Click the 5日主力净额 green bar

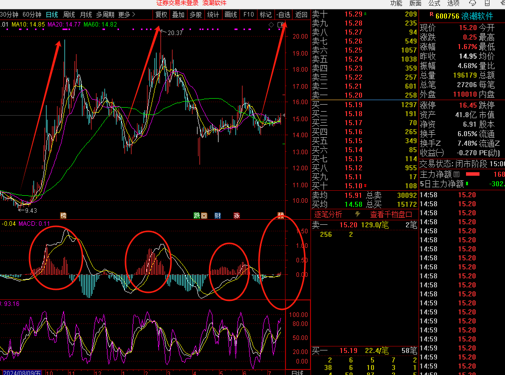coord(467,184)
